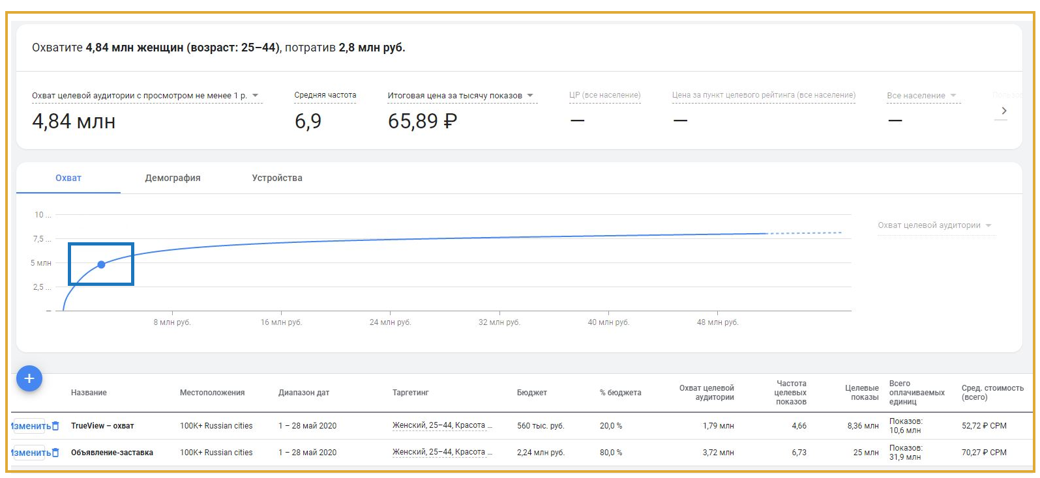
Task: Click the budget share '20,0 %'
Action: click(611, 426)
